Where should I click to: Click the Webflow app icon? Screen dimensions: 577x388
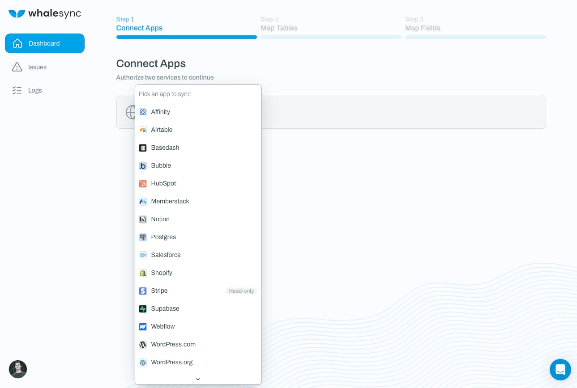tap(143, 327)
